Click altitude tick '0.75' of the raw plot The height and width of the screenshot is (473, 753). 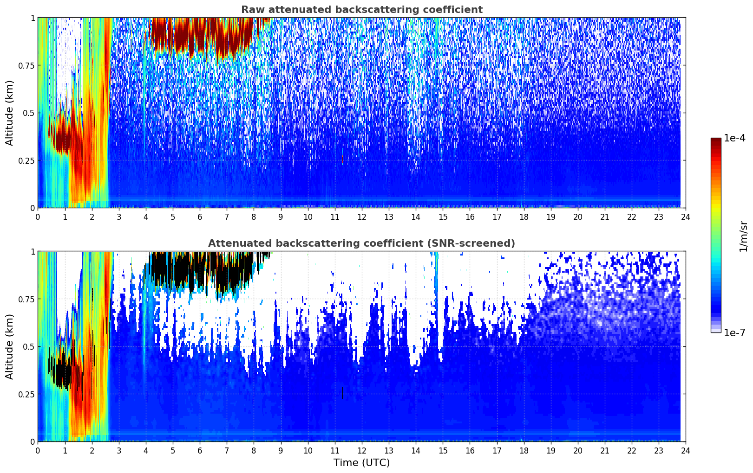pos(26,65)
